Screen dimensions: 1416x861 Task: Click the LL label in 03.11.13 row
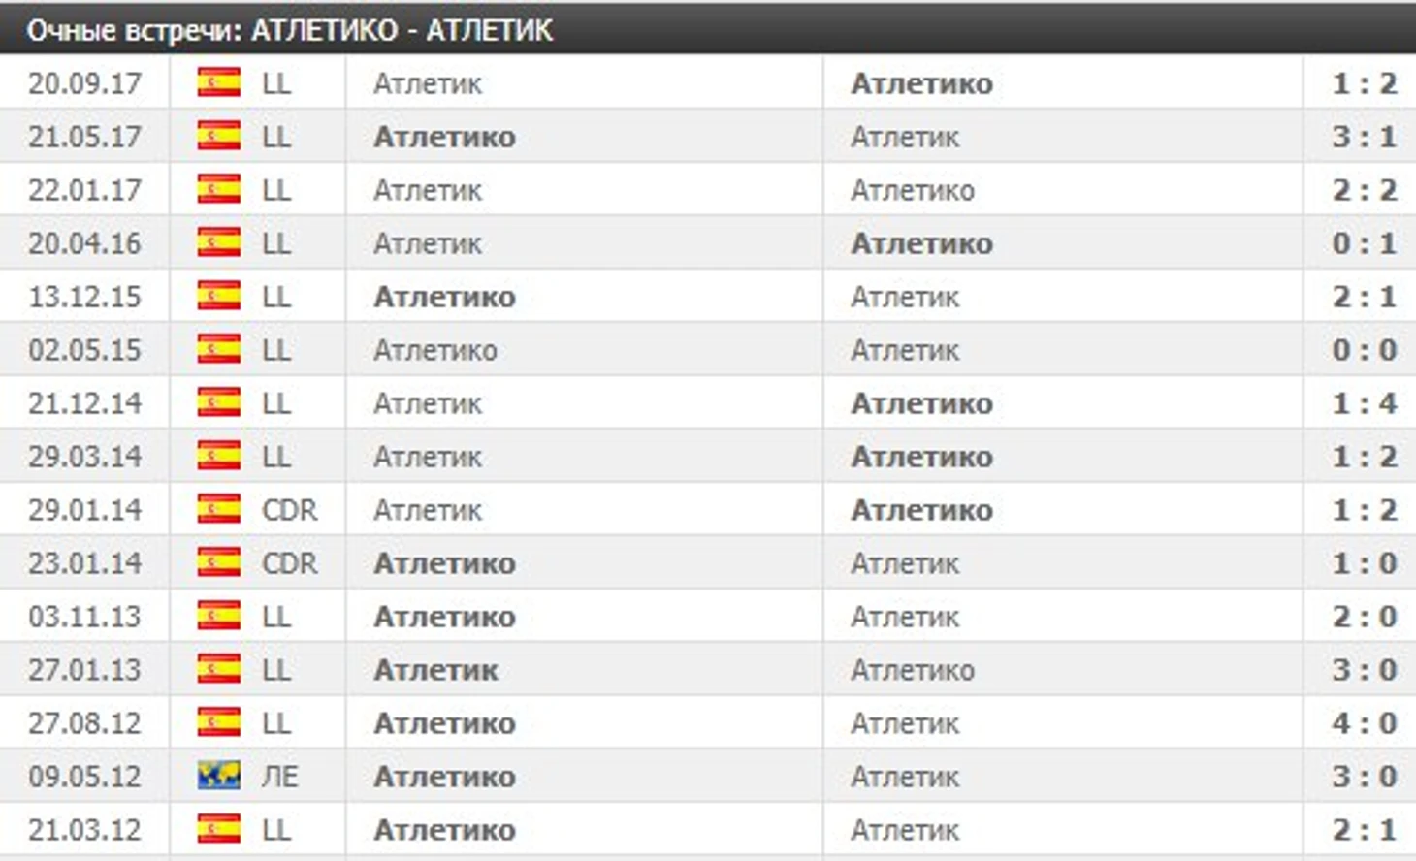coord(275,617)
